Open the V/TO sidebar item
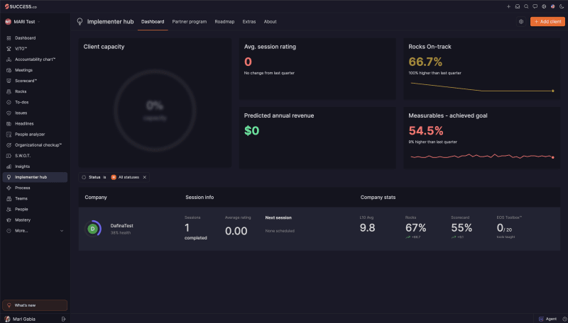Image resolution: width=568 pixels, height=323 pixels. coord(21,49)
